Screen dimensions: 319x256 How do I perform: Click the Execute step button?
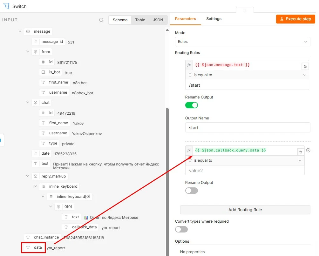coord(295,19)
